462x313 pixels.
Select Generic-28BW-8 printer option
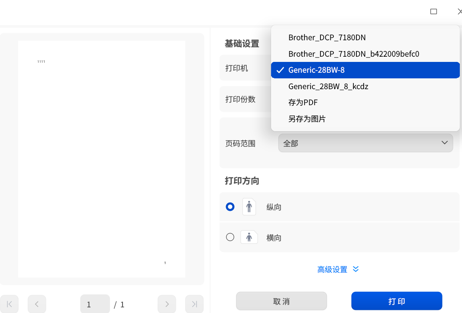(x=365, y=70)
